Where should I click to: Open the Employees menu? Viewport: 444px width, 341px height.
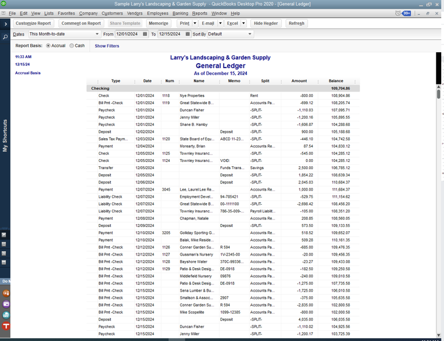click(x=158, y=13)
